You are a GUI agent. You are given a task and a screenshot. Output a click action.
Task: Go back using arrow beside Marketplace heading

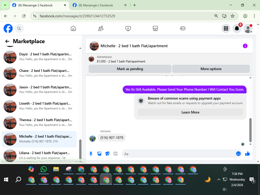click(x=7, y=41)
